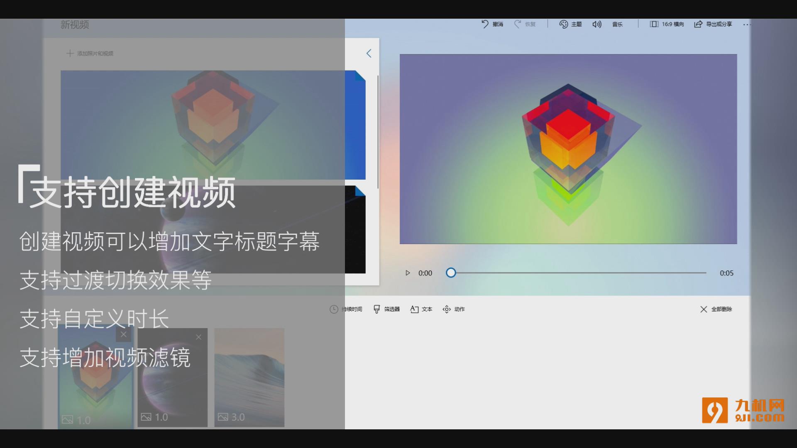
Task: Click the Music (音乐) label in toolbar
Action: tap(617, 24)
